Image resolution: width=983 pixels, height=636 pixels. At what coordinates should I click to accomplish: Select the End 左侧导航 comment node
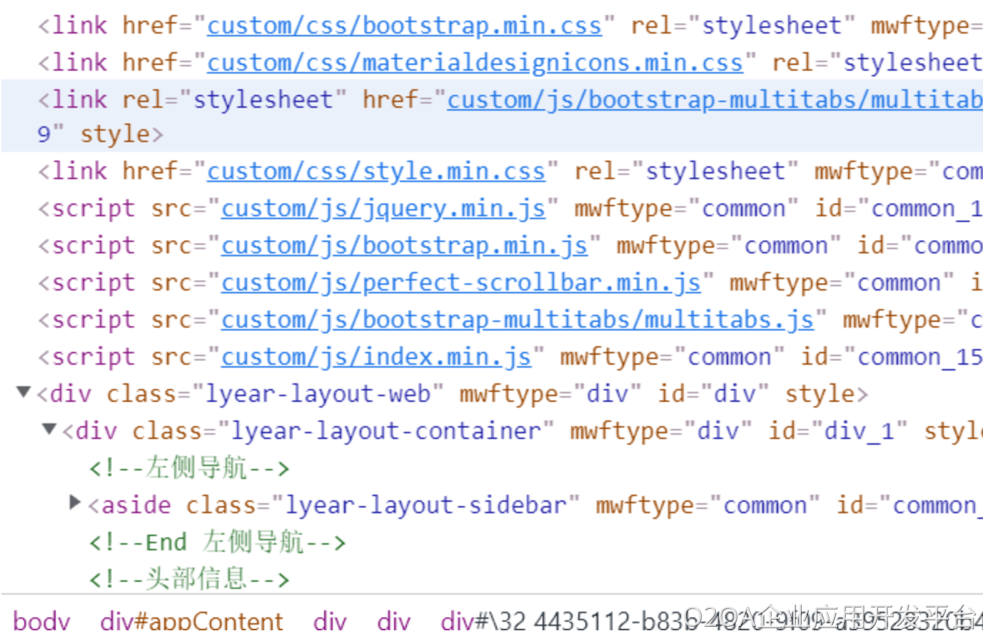[217, 542]
